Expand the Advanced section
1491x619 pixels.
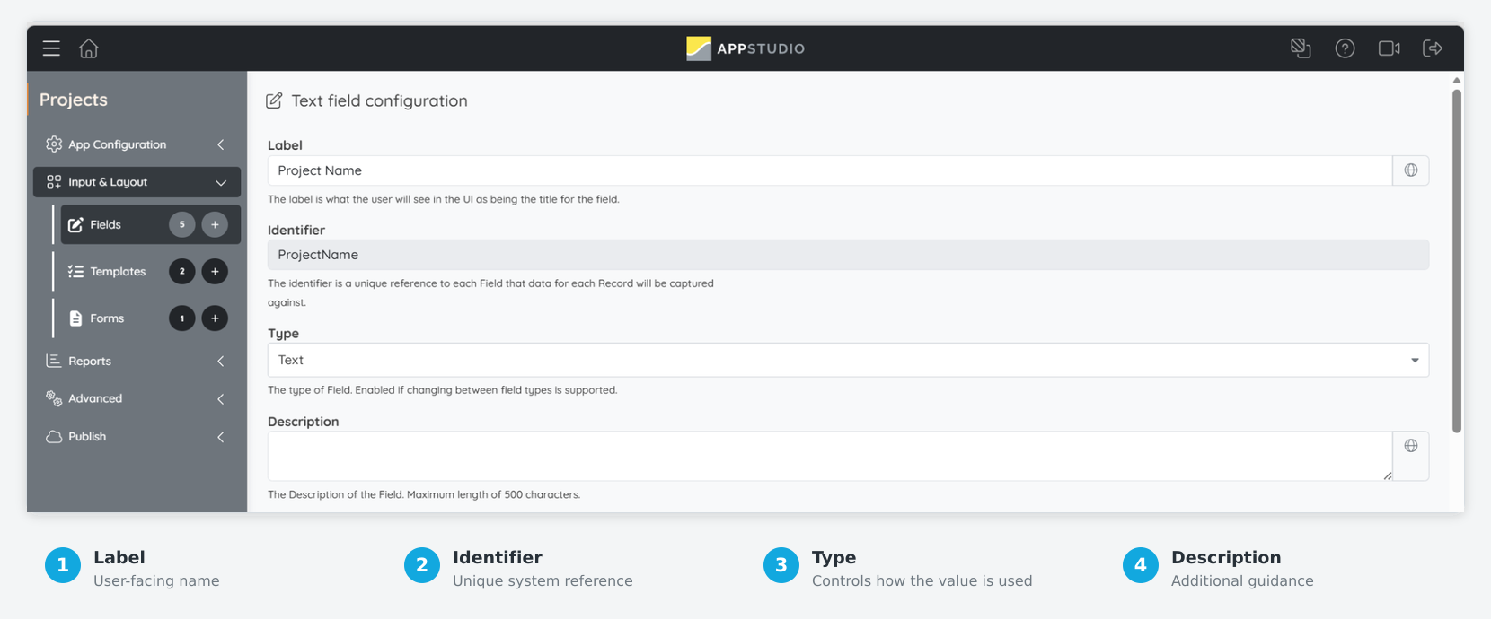(x=137, y=398)
